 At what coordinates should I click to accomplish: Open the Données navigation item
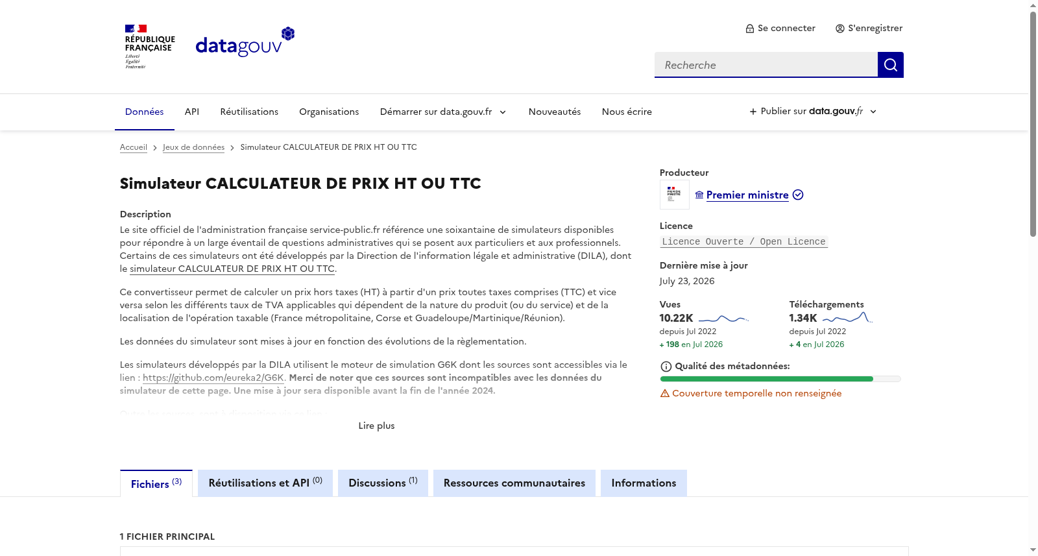[144, 112]
